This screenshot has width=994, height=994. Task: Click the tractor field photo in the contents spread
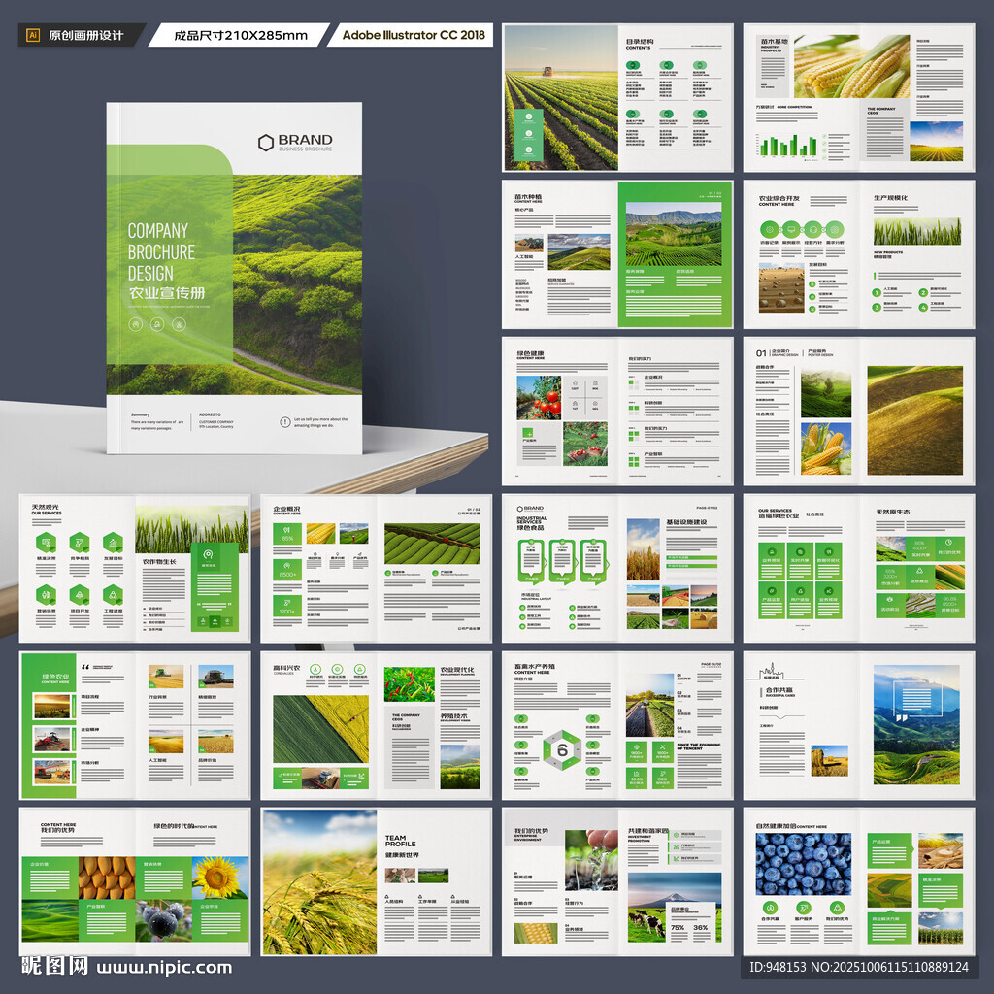(x=561, y=98)
